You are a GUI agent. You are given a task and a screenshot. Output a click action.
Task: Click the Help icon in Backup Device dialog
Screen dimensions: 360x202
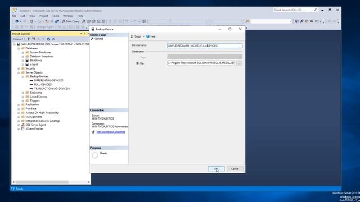click(148, 36)
